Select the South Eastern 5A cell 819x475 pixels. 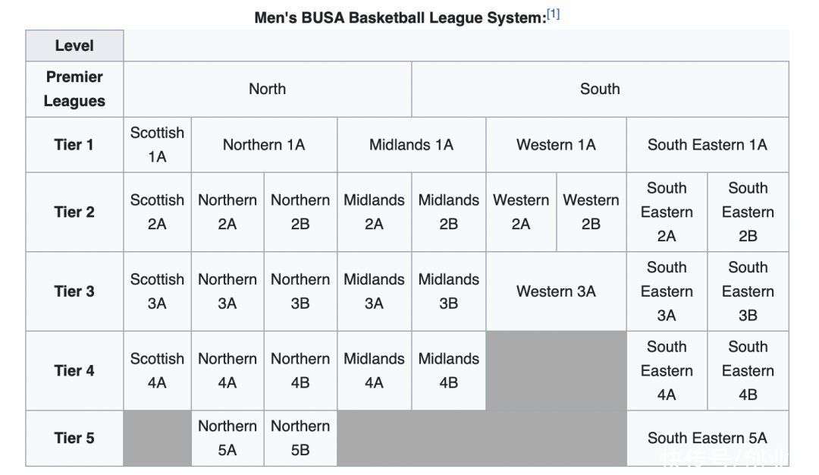pyautogui.click(x=707, y=438)
